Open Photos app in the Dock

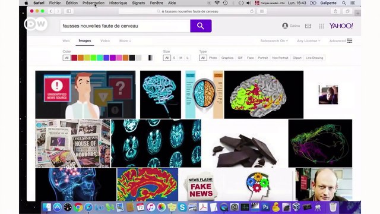click(161, 207)
